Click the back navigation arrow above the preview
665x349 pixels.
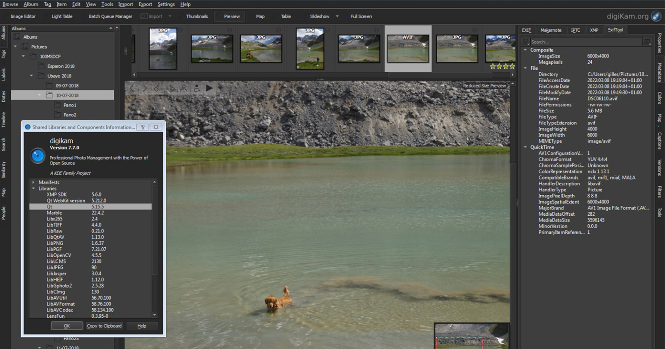[132, 88]
